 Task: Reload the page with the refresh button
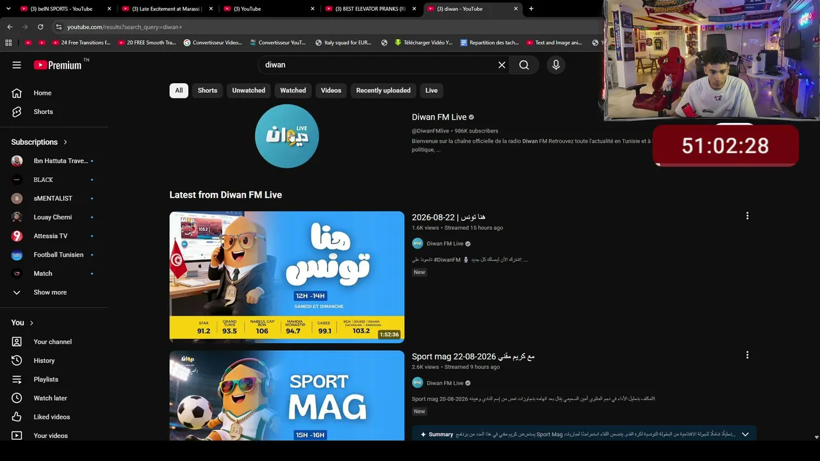coord(40,27)
